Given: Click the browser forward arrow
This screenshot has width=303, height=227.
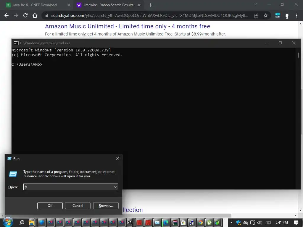Looking at the screenshot, I should pos(16,15).
